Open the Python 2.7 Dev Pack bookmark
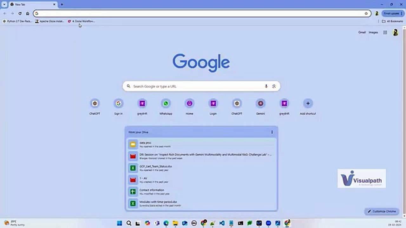The image size is (406, 228). pyautogui.click(x=17, y=21)
